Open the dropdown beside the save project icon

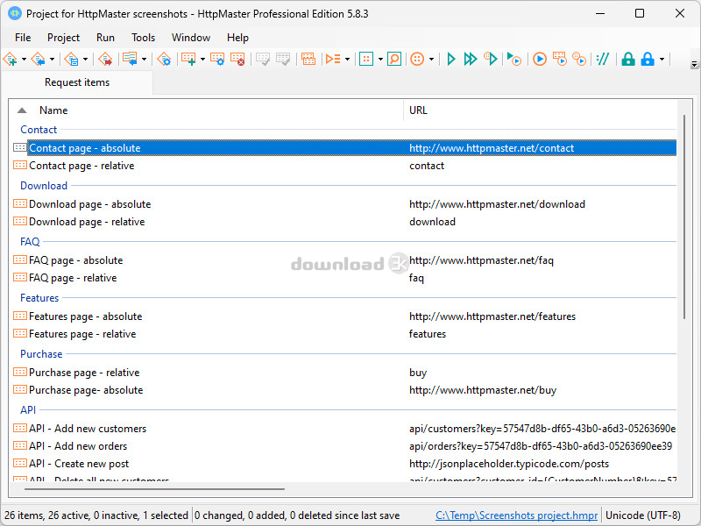point(85,59)
